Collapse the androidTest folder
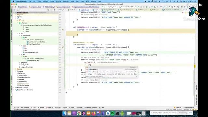208x117 pixels. pos(19,35)
